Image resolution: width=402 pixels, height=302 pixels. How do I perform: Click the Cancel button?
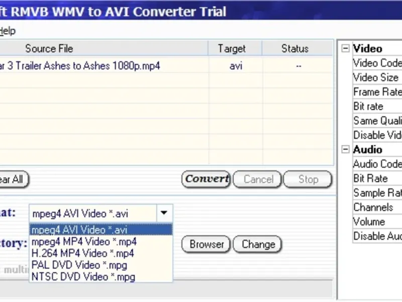point(257,179)
